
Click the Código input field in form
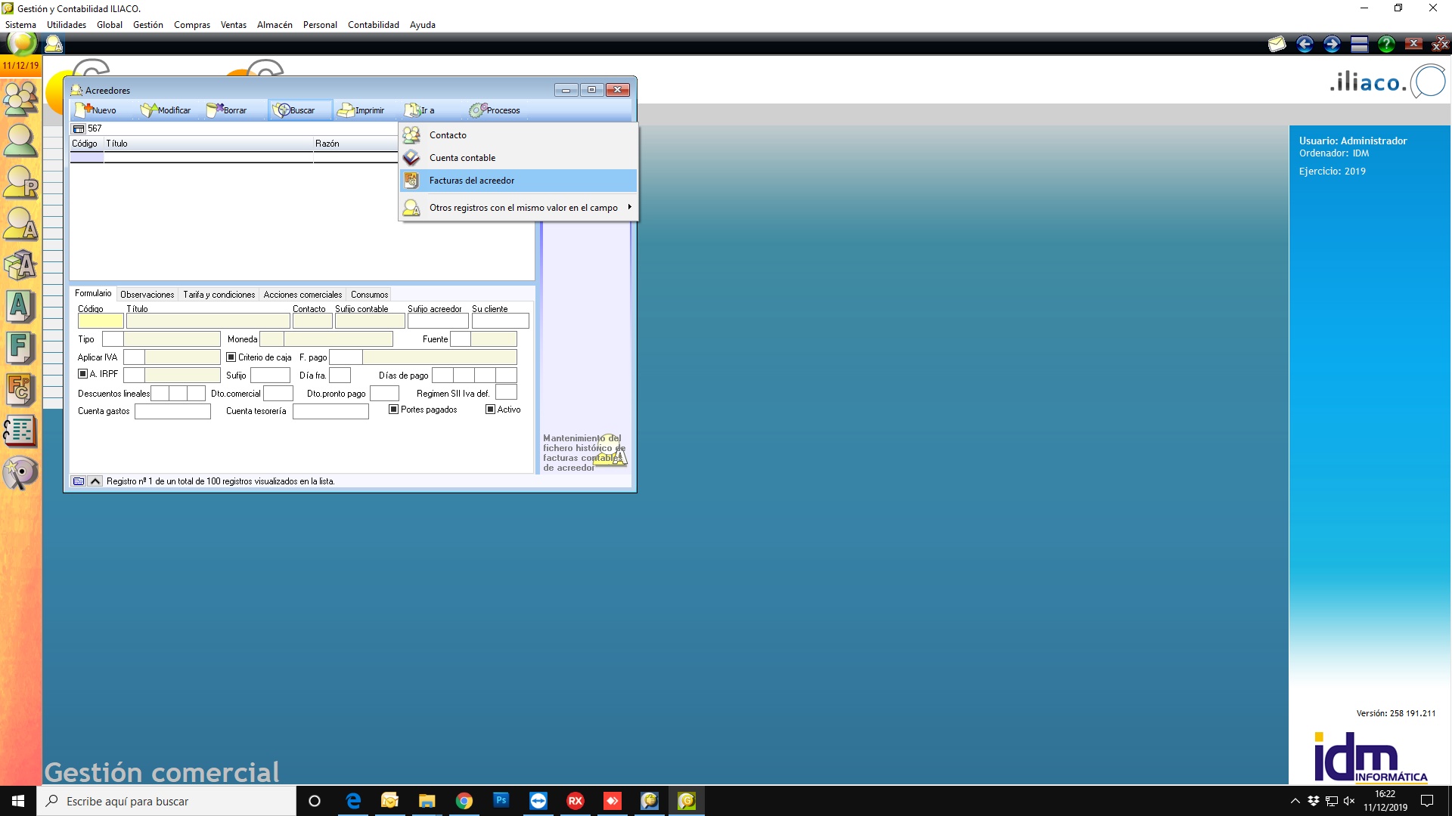click(101, 321)
